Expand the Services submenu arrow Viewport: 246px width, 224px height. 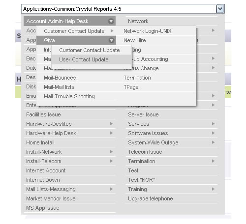click(x=213, y=124)
